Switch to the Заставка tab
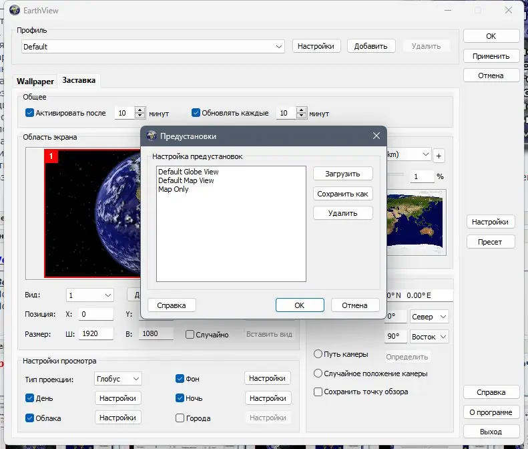 [x=79, y=80]
